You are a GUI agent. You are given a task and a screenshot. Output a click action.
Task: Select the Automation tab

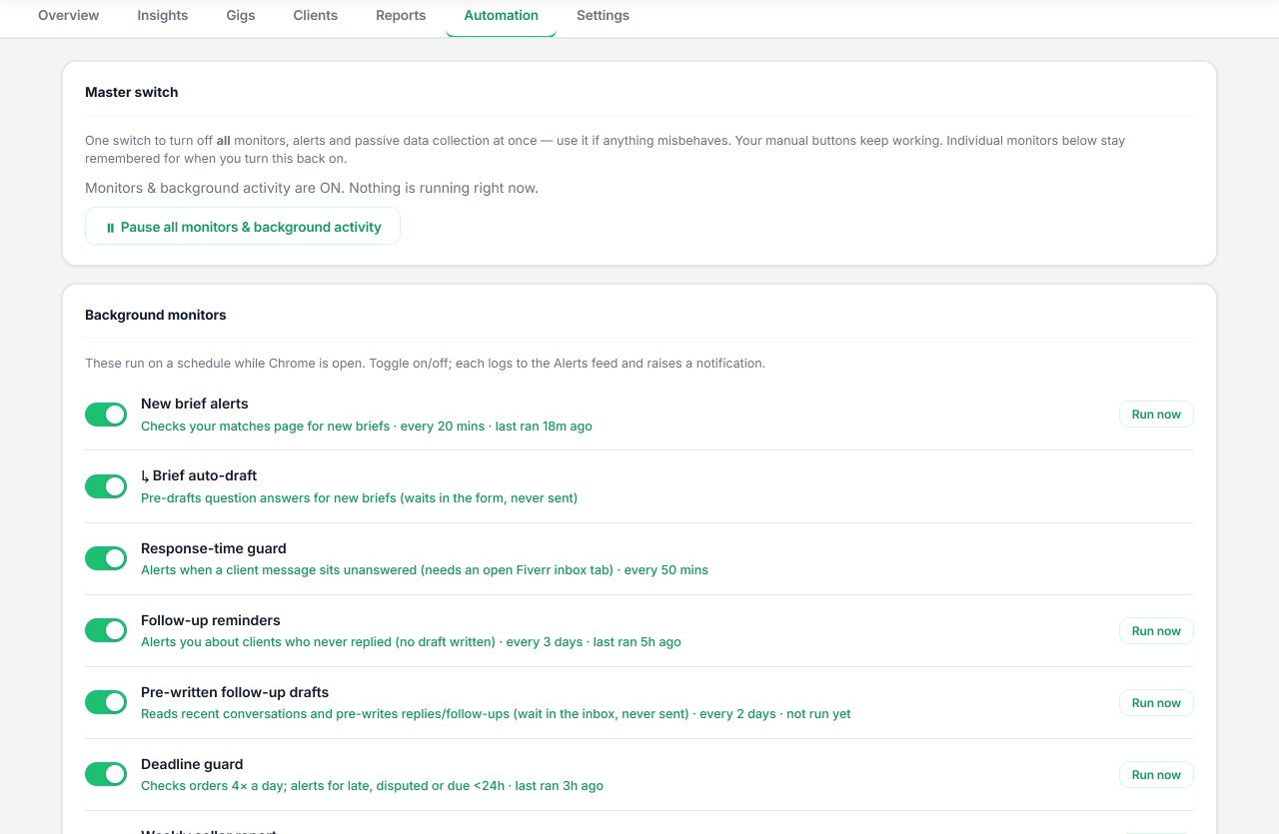[x=502, y=16]
